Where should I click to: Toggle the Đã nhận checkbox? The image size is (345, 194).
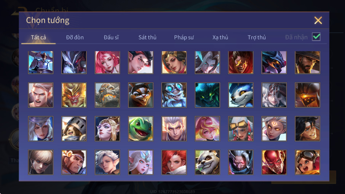316,37
